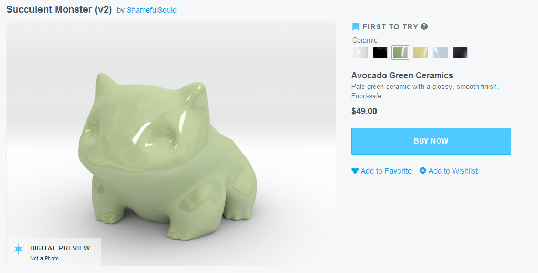Choose the glossy black ceramic swatch
The width and height of the screenshot is (538, 273).
380,53
